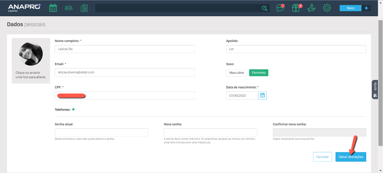383x173 pixels.
Task: Open the birth date calendar picker
Action: (x=262, y=96)
